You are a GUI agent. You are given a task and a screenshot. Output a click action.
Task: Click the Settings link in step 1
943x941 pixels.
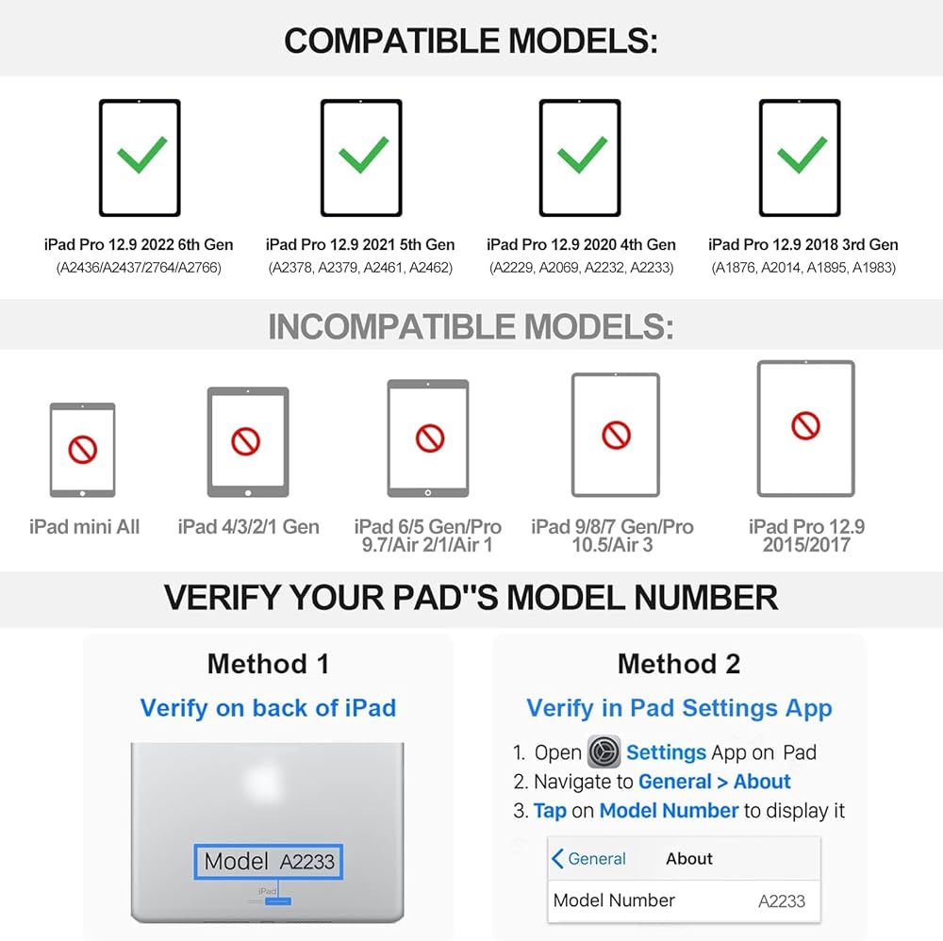click(x=666, y=752)
